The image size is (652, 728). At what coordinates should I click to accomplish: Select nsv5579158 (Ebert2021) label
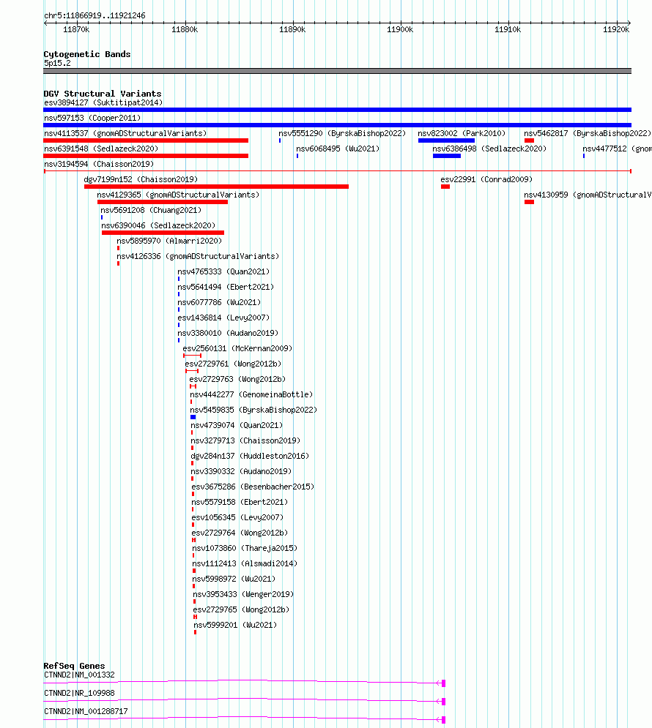click(240, 501)
